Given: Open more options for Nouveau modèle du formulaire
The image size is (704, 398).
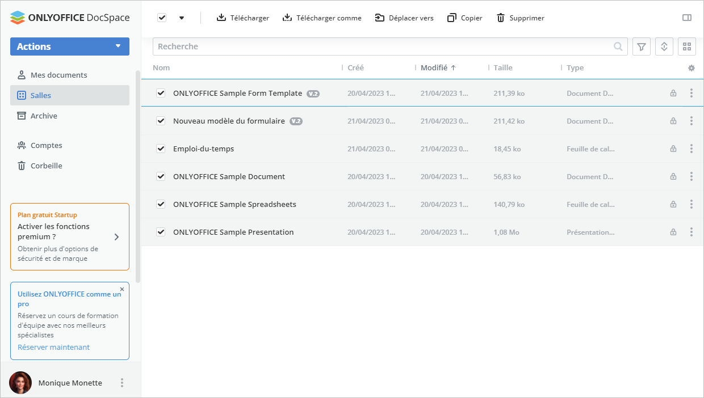Looking at the screenshot, I should (x=691, y=121).
